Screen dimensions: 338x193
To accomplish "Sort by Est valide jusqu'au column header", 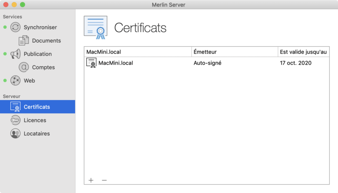I will [x=304, y=52].
